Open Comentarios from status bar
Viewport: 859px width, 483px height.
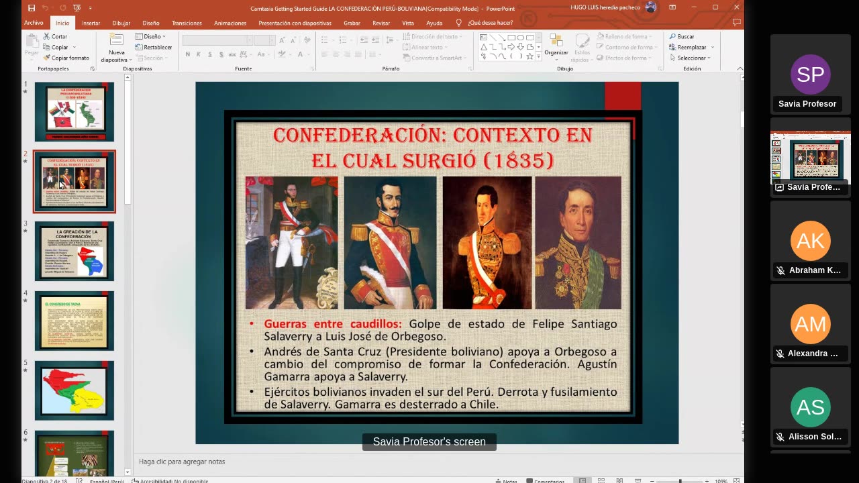pyautogui.click(x=546, y=480)
